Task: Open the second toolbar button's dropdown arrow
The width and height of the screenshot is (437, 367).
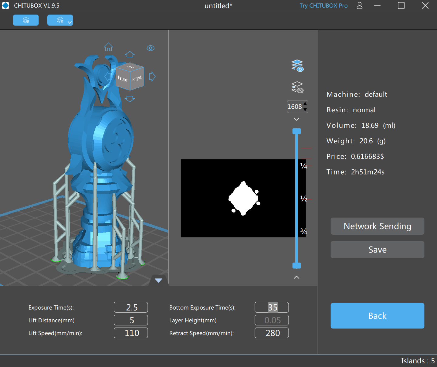Action: (x=69, y=22)
